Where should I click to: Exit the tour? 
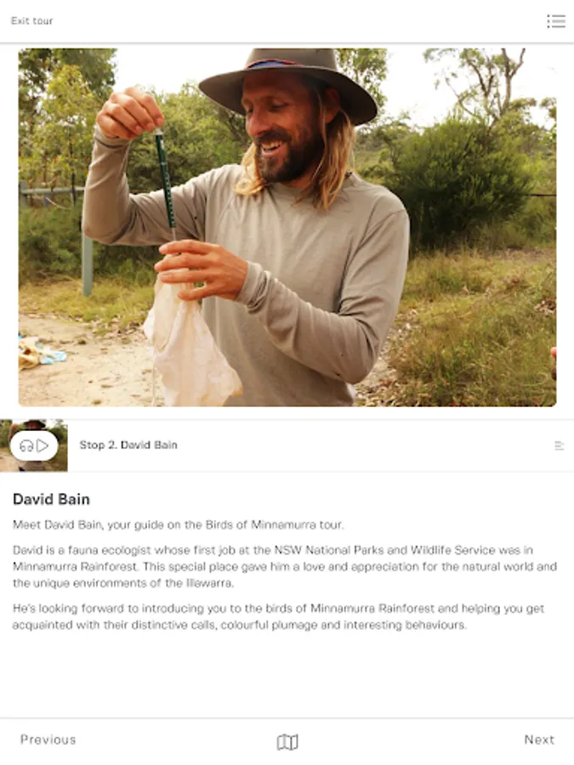pyautogui.click(x=31, y=21)
